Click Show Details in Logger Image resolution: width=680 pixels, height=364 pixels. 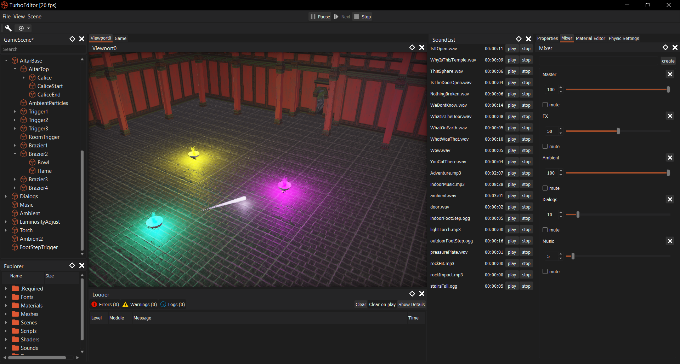coord(412,305)
